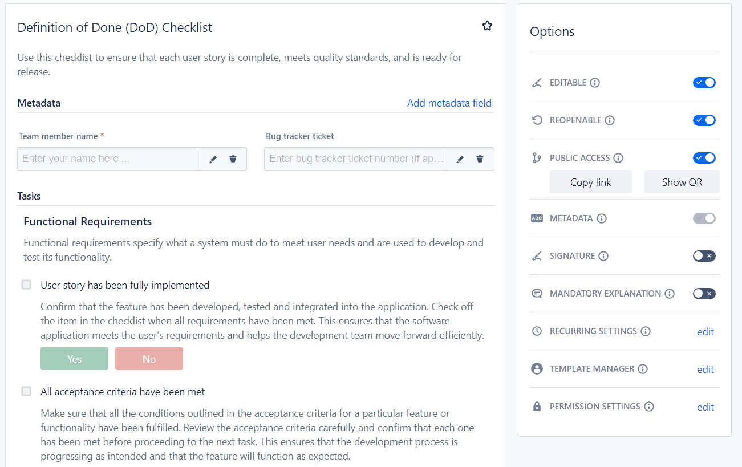Click the Enter your name input field
Image resolution: width=742 pixels, height=467 pixels.
point(108,159)
